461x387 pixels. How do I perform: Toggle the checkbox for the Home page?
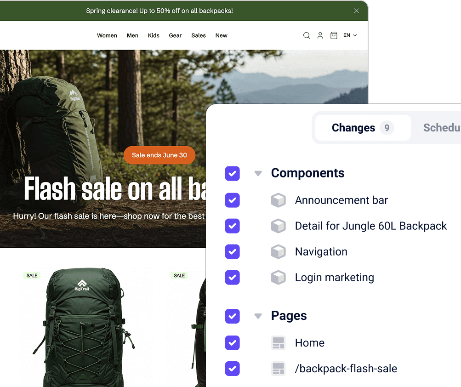232,342
